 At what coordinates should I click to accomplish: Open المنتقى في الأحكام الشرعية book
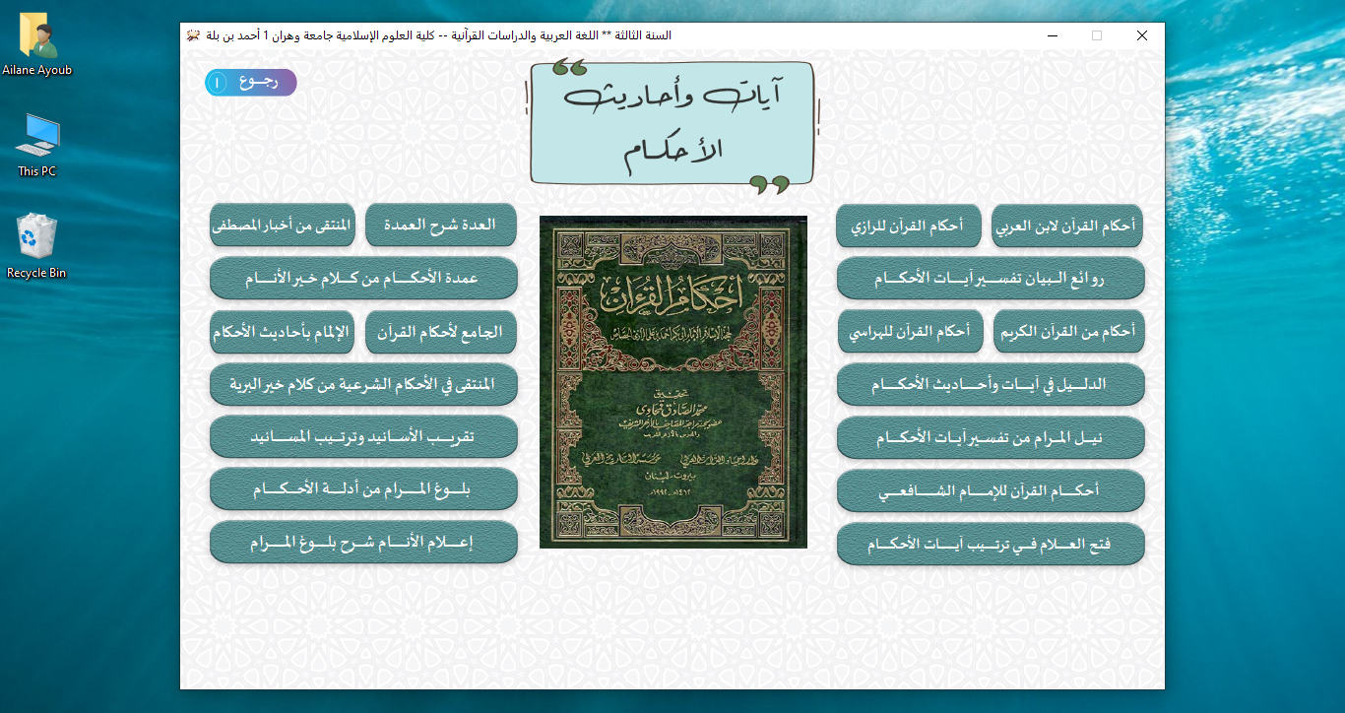click(363, 384)
